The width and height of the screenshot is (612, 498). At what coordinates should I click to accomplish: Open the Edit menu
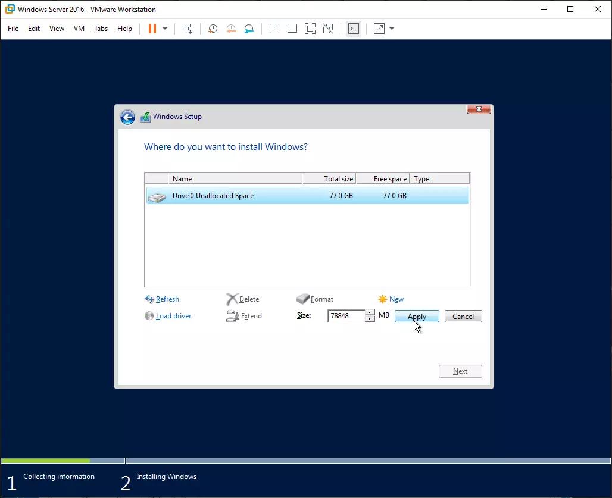tap(34, 29)
